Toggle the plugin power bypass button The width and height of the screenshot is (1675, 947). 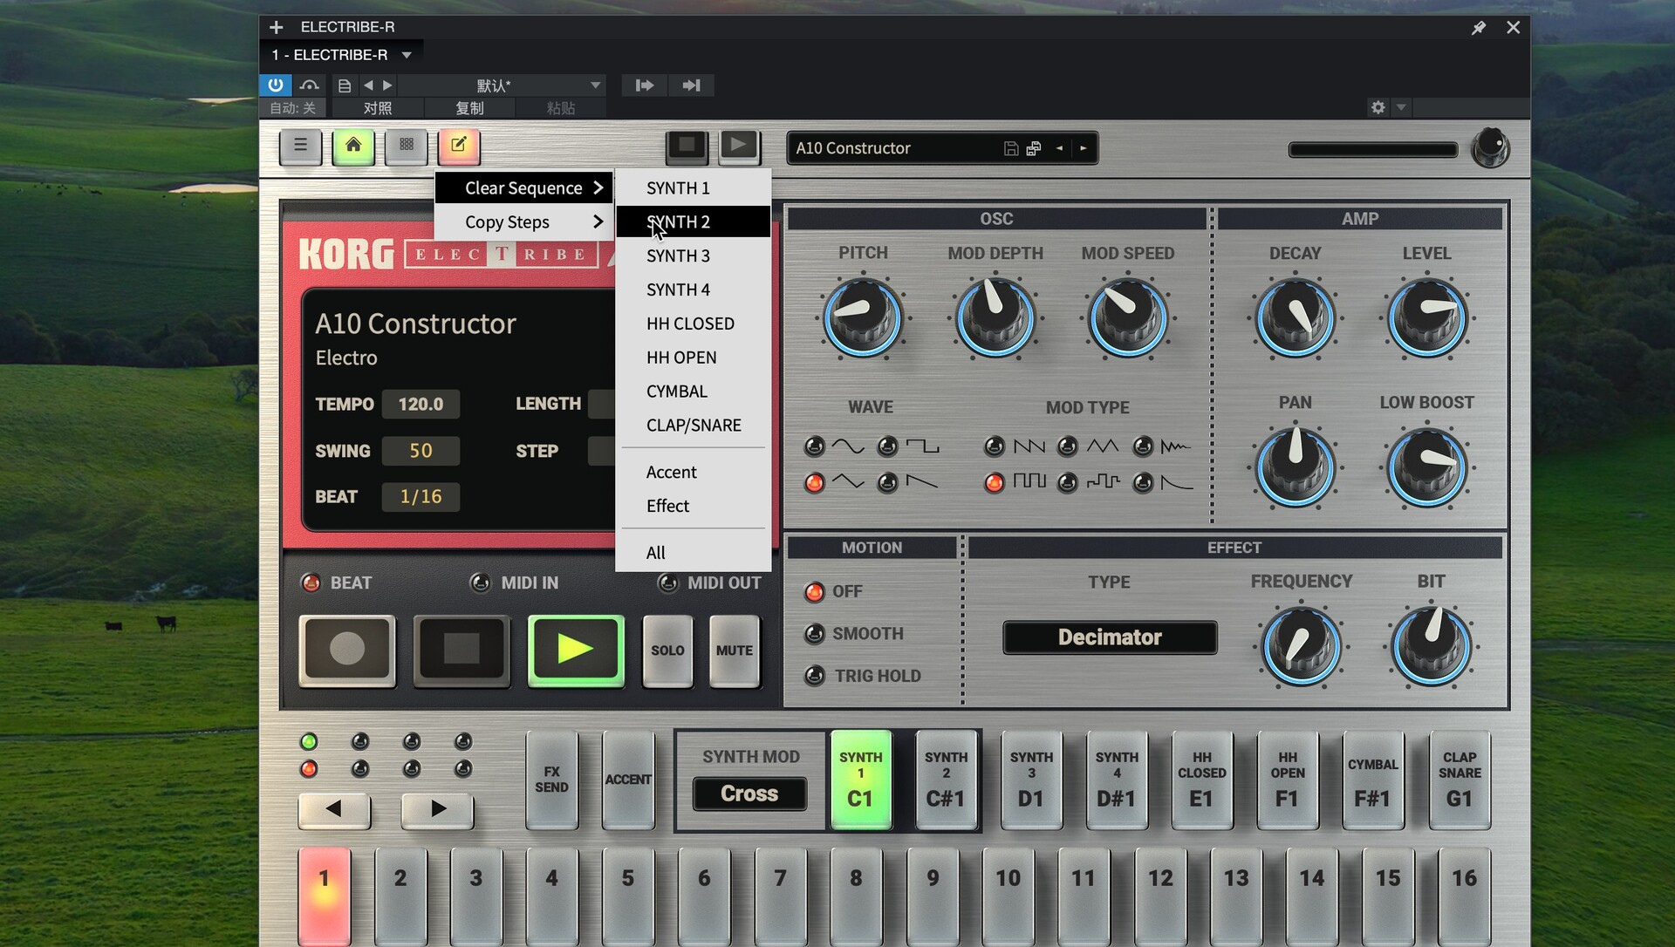click(276, 85)
